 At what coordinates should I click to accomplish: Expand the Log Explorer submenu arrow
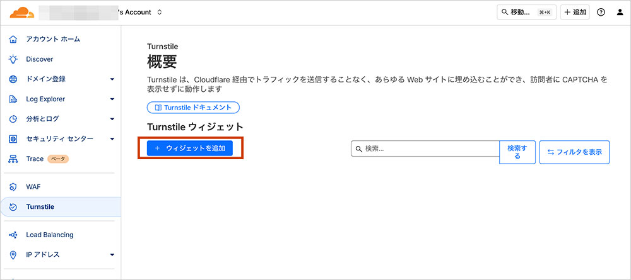pos(112,99)
